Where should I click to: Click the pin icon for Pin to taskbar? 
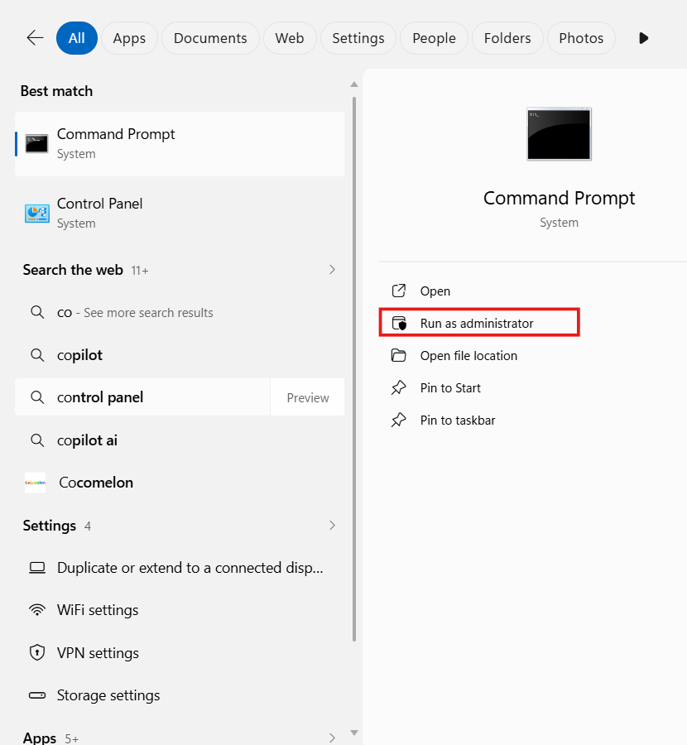click(x=399, y=420)
